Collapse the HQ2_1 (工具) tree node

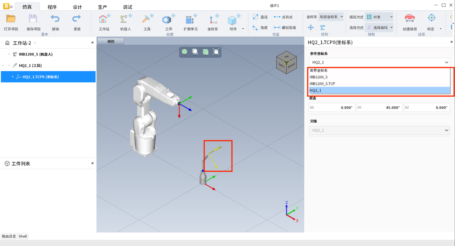point(3,66)
